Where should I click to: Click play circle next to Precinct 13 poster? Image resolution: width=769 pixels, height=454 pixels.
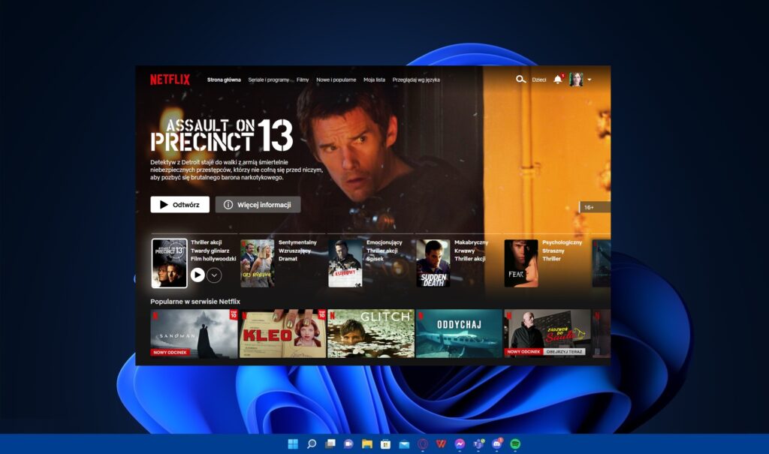tap(198, 275)
